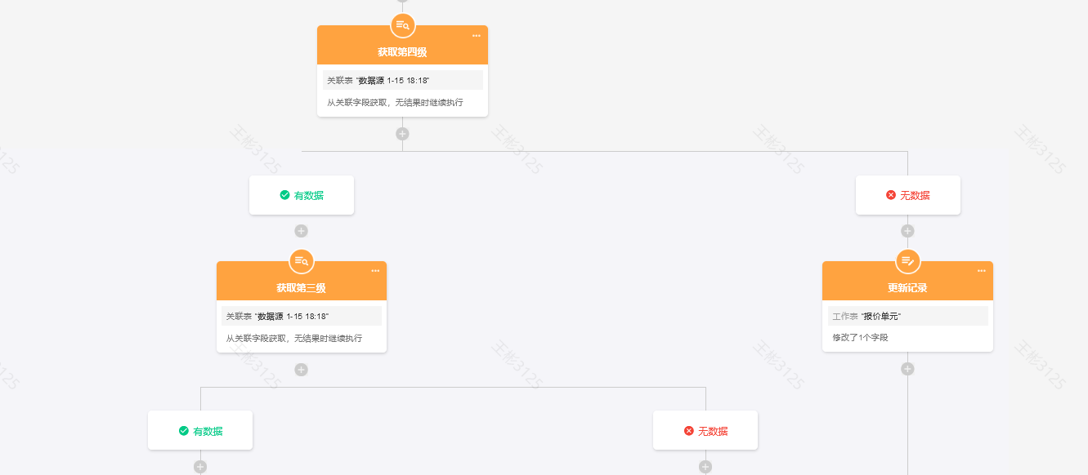Image resolution: width=1088 pixels, height=475 pixels.
Task: Click the plus icon above 更新记录 node
Action: (x=907, y=230)
